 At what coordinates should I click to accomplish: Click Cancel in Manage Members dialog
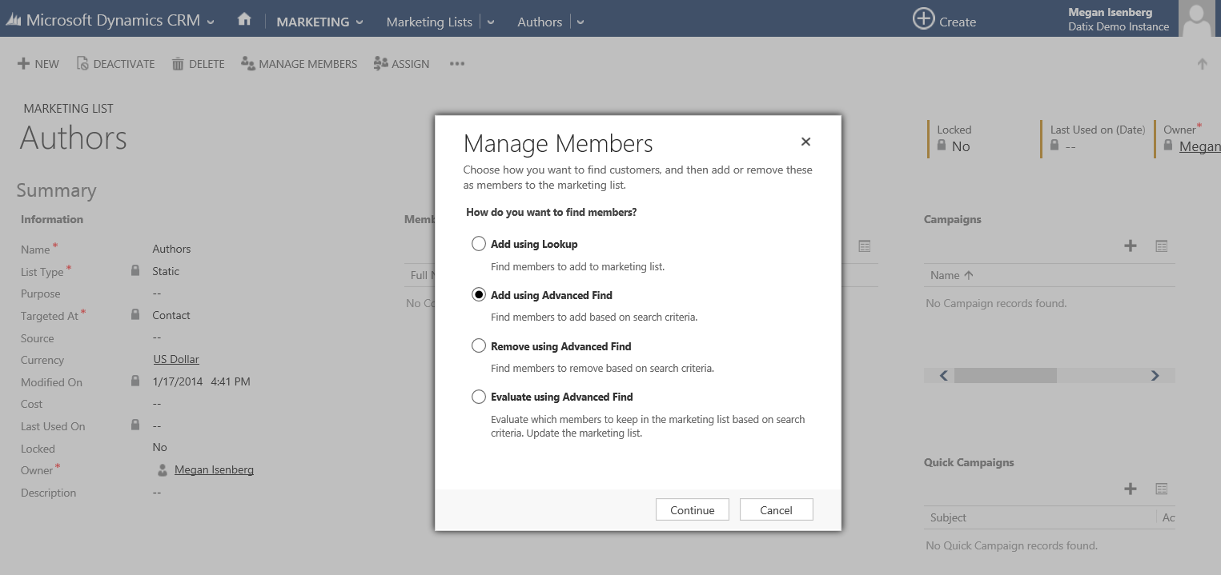tap(777, 510)
